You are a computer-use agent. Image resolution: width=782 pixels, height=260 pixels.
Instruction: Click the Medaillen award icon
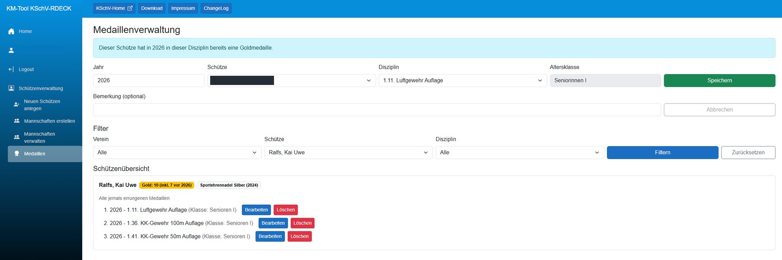17,153
